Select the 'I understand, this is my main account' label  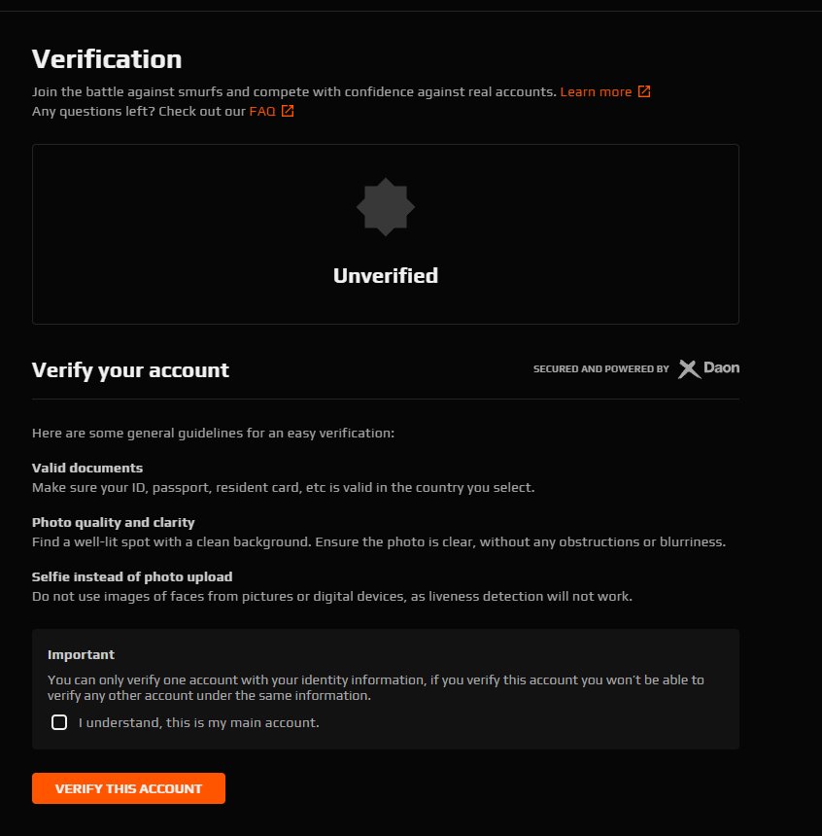199,722
